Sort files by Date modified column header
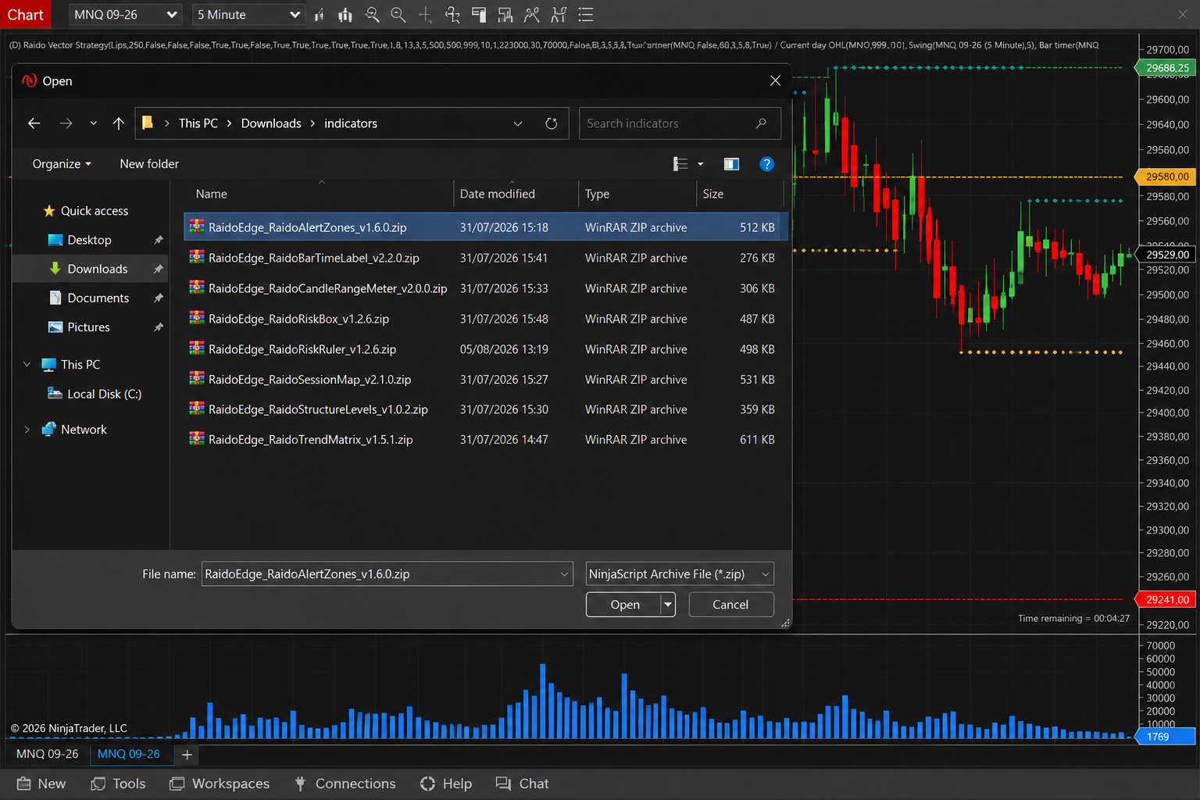This screenshot has height=800, width=1200. point(516,194)
